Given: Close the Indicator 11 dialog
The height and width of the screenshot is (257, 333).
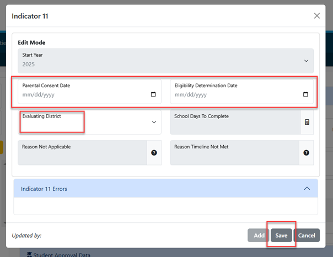Looking at the screenshot, I should (317, 15).
